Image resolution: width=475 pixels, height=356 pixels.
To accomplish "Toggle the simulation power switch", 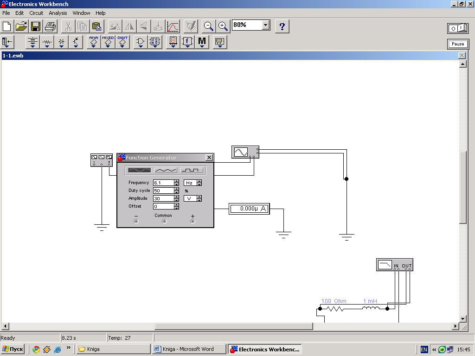I will (x=458, y=28).
